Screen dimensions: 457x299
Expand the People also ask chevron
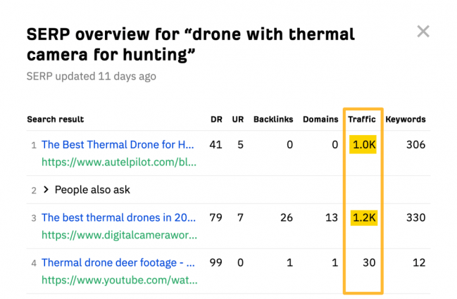click(x=46, y=189)
